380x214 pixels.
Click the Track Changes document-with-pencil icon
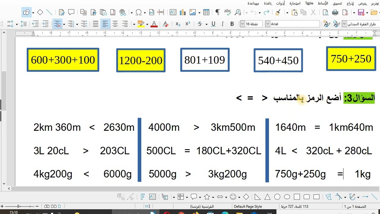point(62,12)
